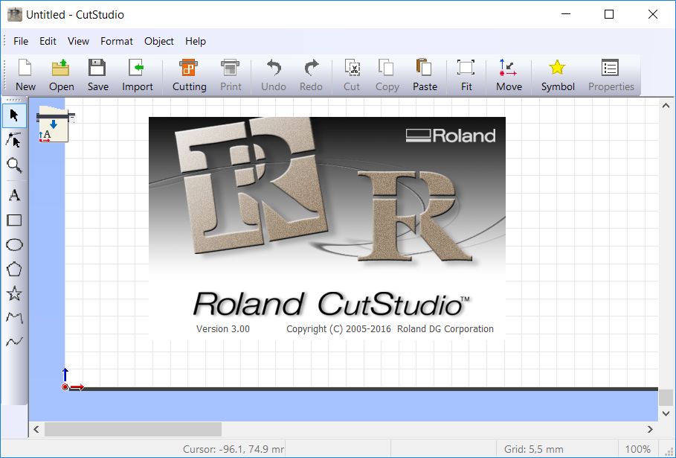The image size is (676, 458).
Task: Click the Grid: 5,5 mm status text
Action: (x=534, y=449)
